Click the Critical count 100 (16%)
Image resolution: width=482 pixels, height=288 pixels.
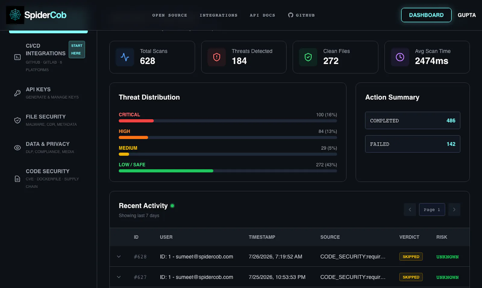click(327, 115)
